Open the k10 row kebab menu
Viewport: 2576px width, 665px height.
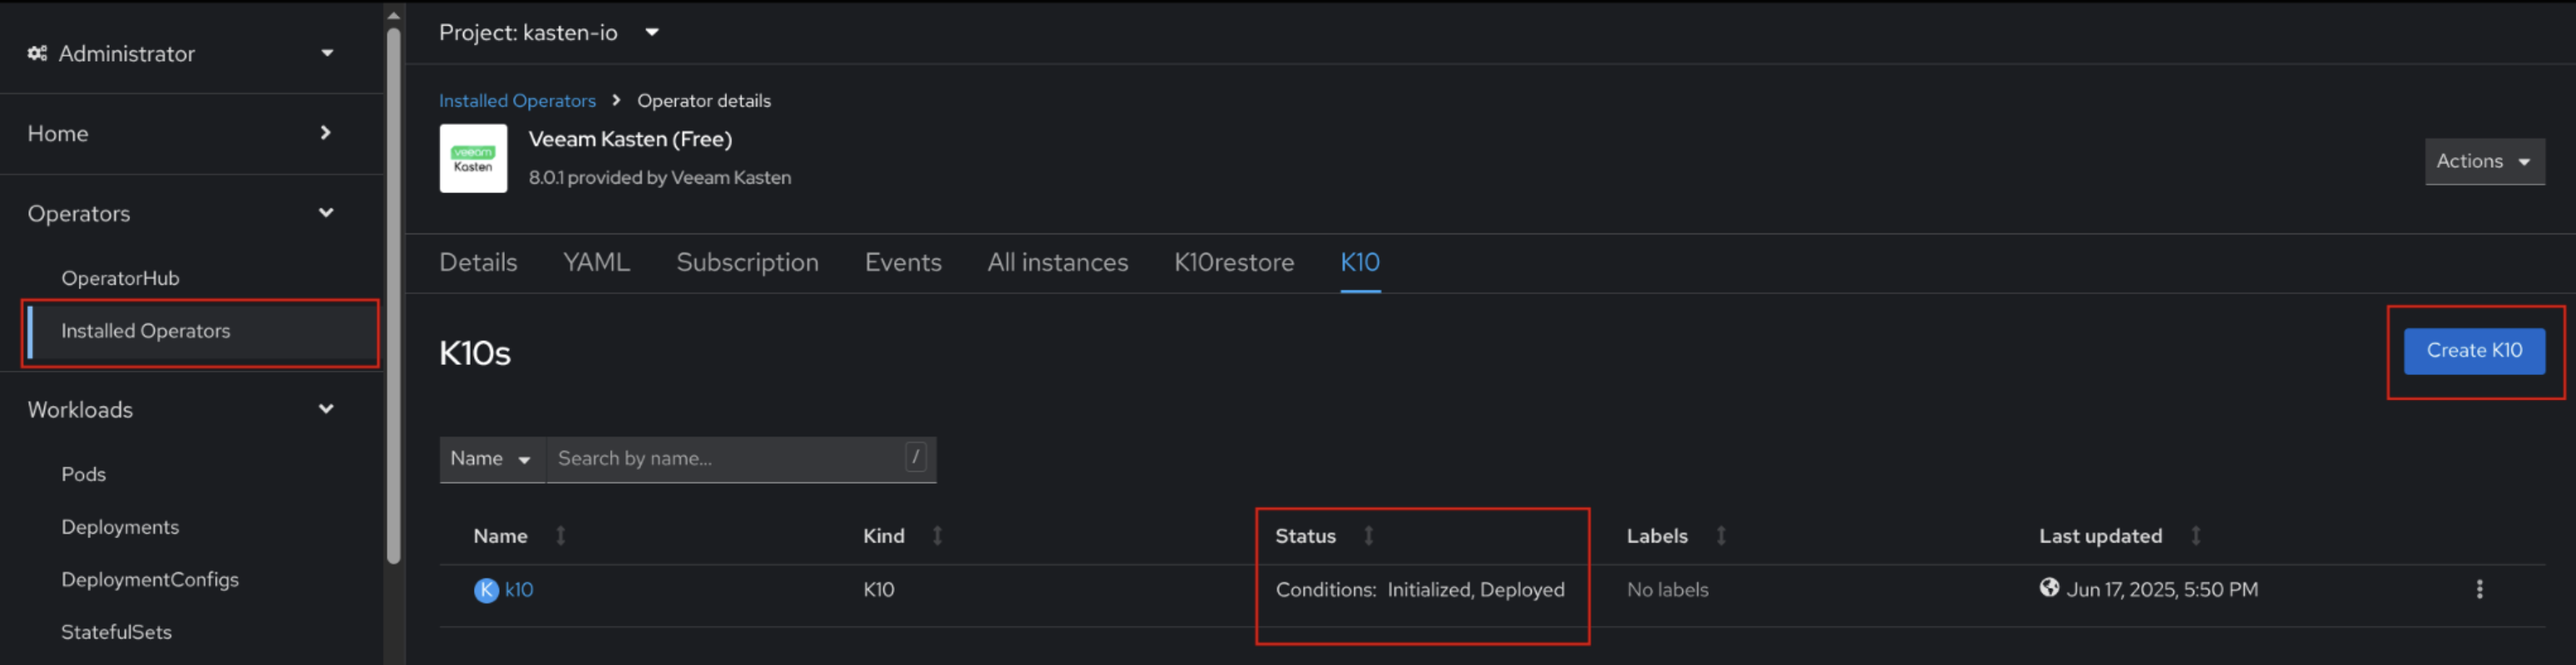2478,589
